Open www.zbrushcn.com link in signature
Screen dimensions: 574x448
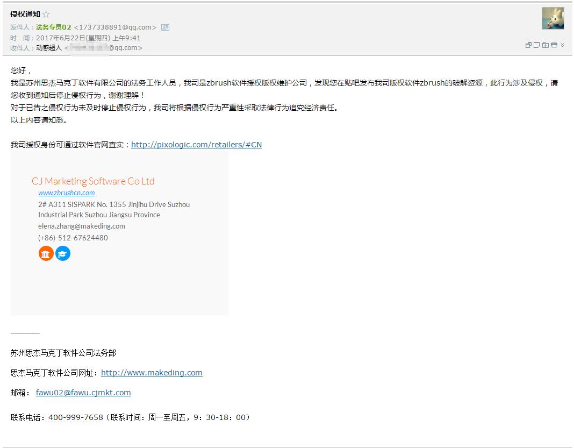67,193
